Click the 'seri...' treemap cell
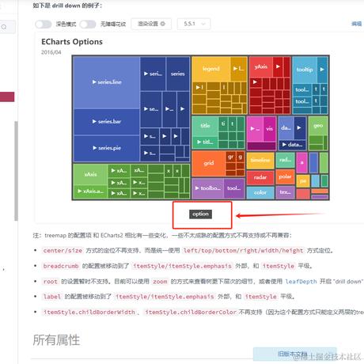 tap(153, 74)
